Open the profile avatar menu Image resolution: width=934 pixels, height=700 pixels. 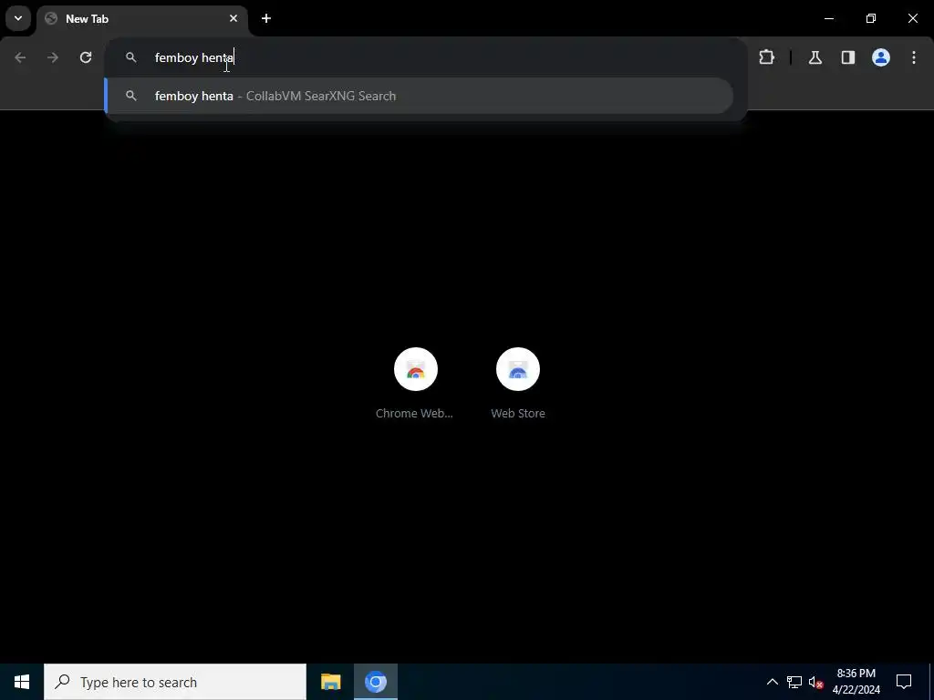tap(881, 57)
